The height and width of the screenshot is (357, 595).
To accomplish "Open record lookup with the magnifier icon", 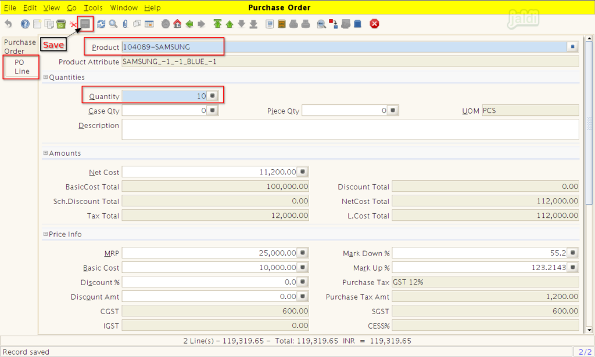I will coord(113,24).
